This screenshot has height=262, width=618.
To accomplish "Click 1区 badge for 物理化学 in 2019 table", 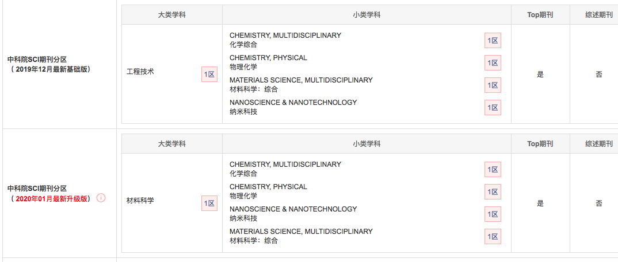I will 493,63.
